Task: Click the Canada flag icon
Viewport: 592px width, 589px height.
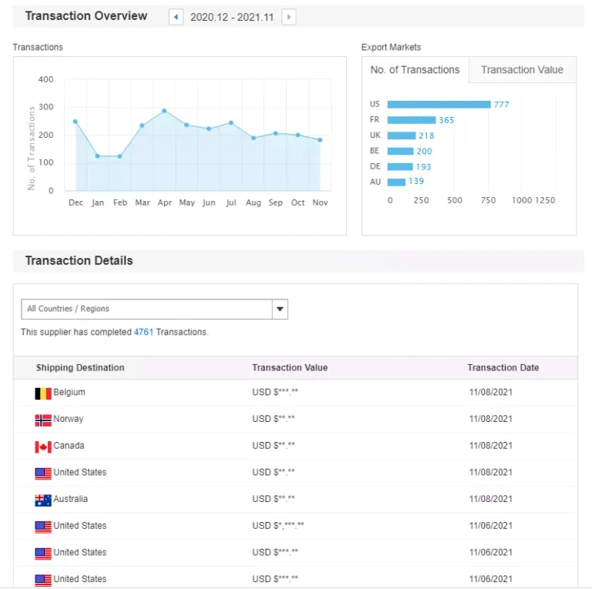Action: [x=43, y=447]
